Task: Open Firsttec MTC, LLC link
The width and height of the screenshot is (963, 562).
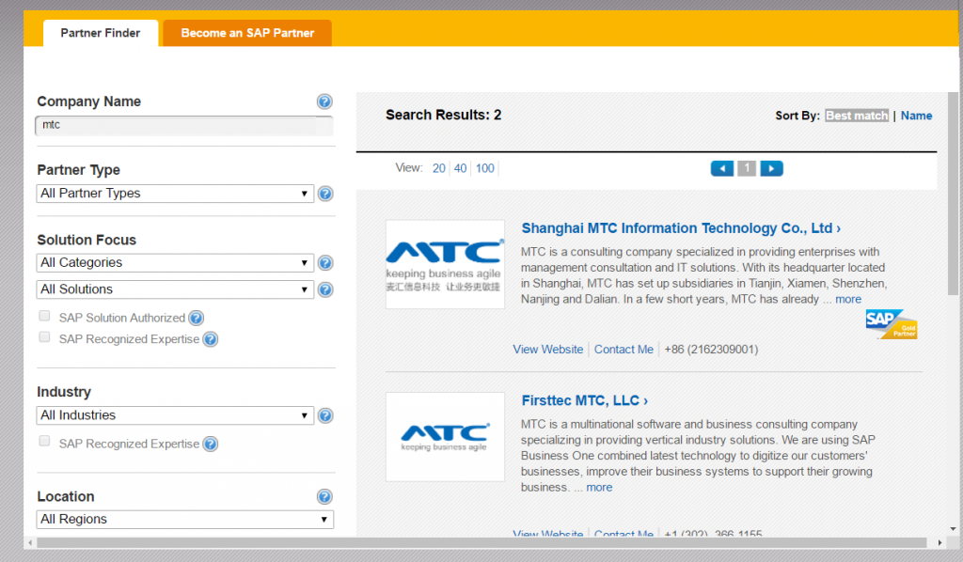Action: (x=585, y=400)
